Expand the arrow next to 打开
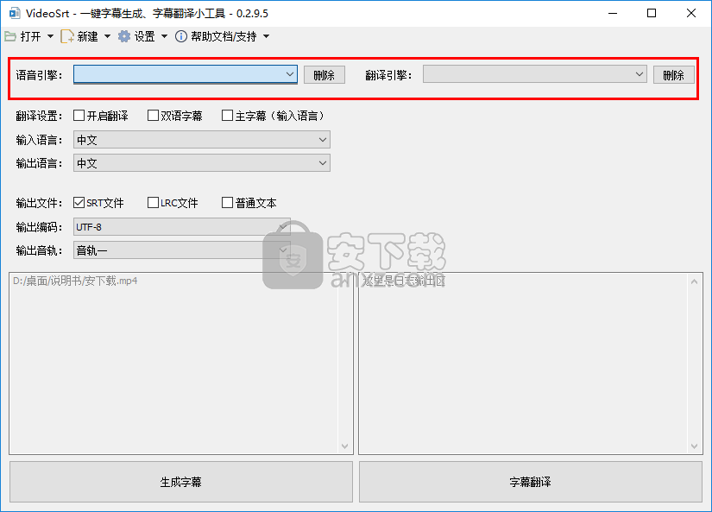This screenshot has width=712, height=512. (x=50, y=36)
